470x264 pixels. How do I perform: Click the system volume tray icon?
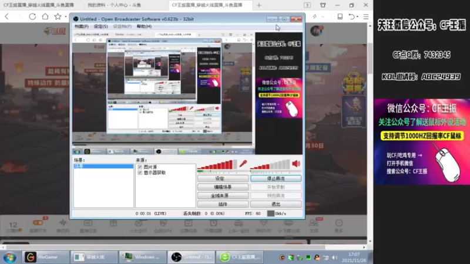(x=334, y=258)
